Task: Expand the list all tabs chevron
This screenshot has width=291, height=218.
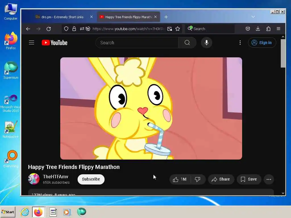Action: coord(253,17)
